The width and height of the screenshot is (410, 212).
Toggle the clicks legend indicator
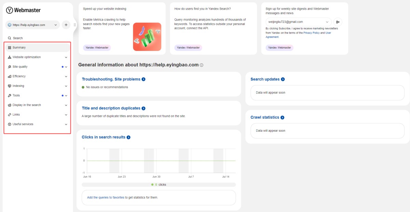coord(153,185)
